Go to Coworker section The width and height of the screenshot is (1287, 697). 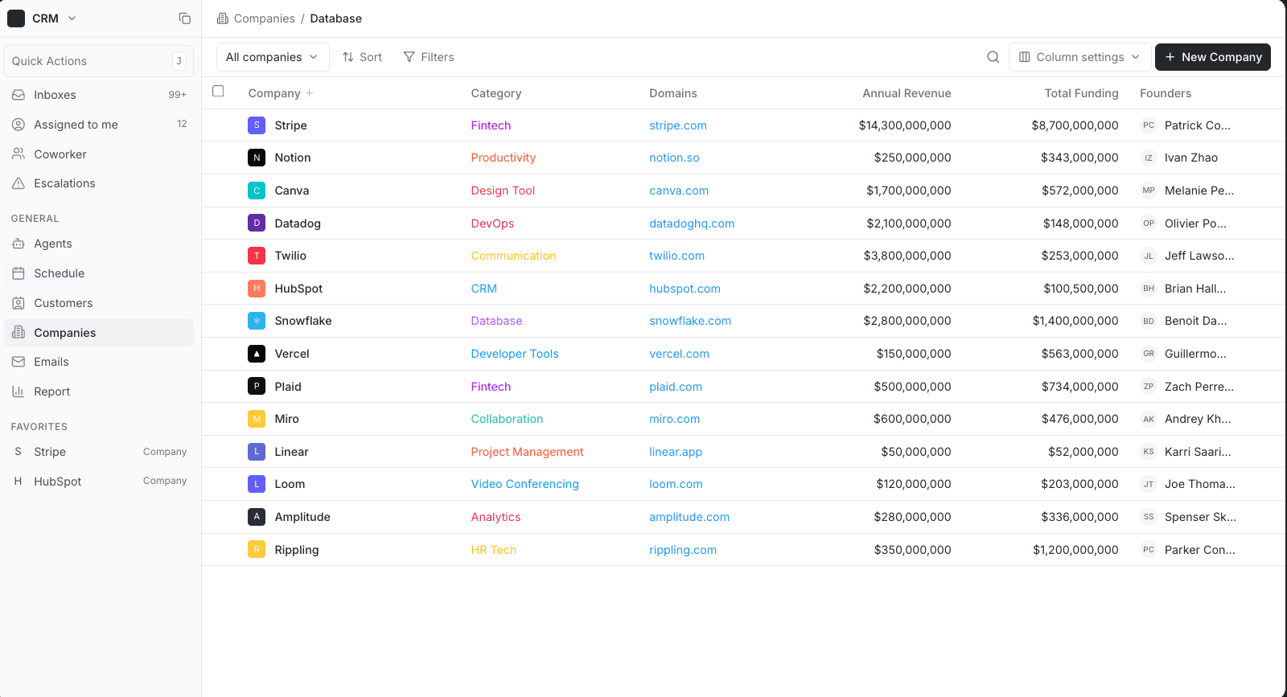tap(99, 154)
